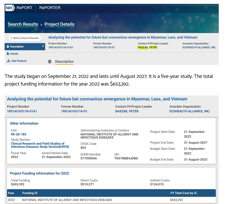The height and width of the screenshot is (204, 229).
Task: Click the left chevron icon beside Back to Search Results
Action: point(12,38)
